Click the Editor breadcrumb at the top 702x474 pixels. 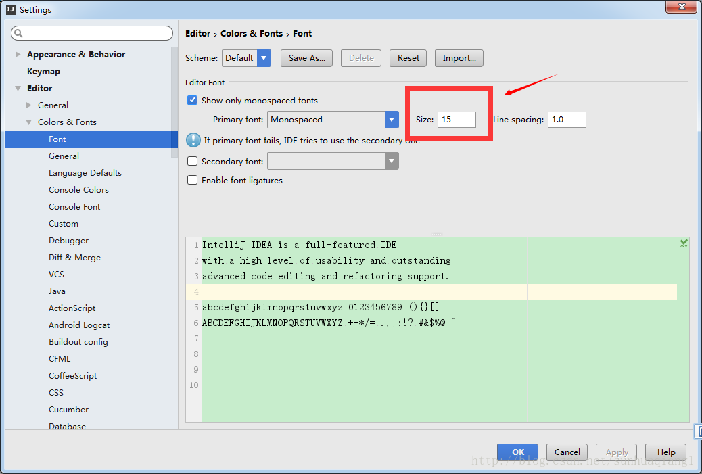tap(198, 33)
